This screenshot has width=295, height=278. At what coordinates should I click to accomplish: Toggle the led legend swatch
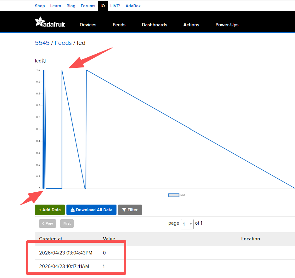(173, 195)
